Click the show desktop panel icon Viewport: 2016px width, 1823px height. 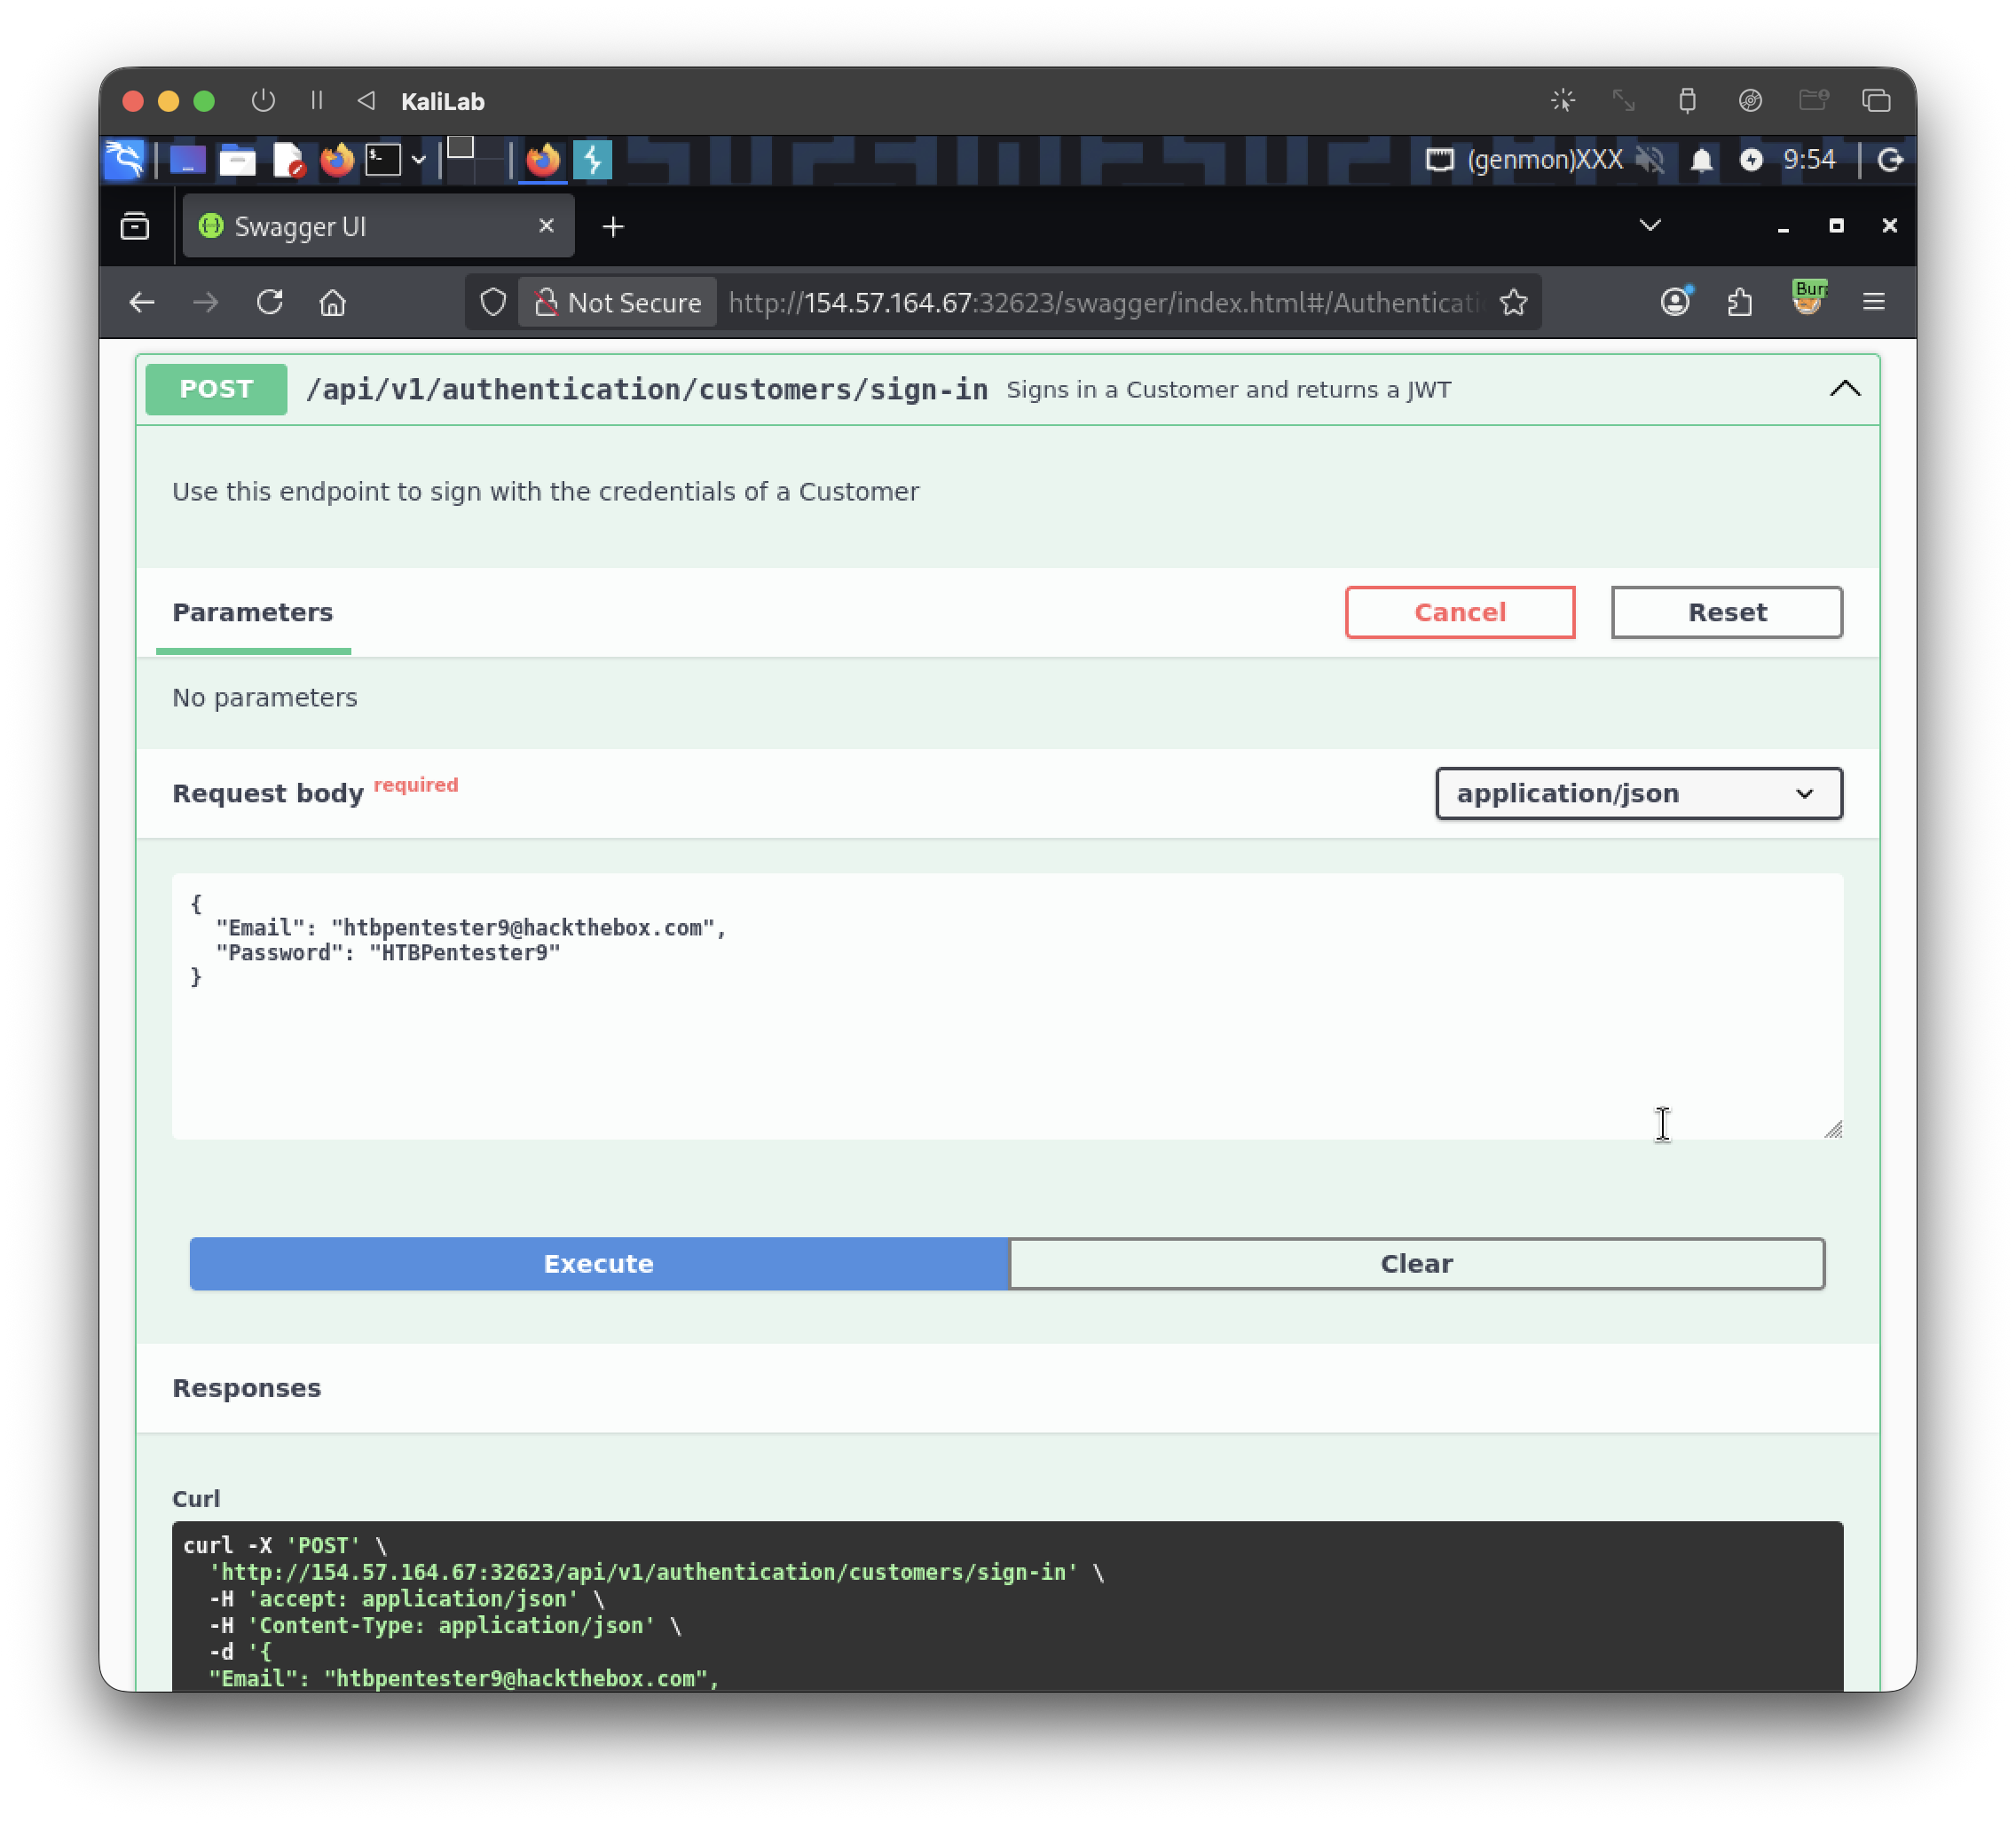click(187, 160)
